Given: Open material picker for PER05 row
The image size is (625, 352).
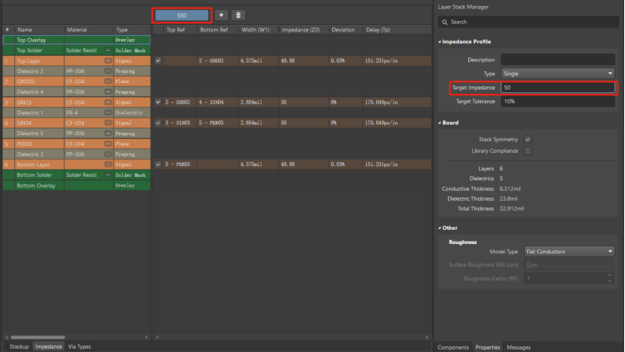Looking at the screenshot, I should point(108,144).
